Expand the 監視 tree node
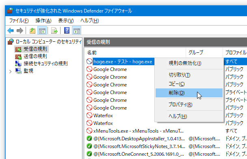This screenshot has width=247, height=159. [11, 71]
